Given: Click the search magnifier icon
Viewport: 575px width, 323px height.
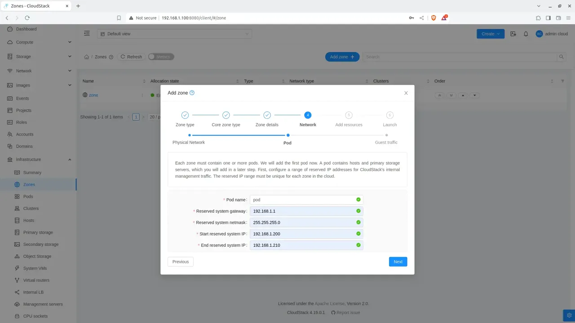Looking at the screenshot, I should pos(562,57).
